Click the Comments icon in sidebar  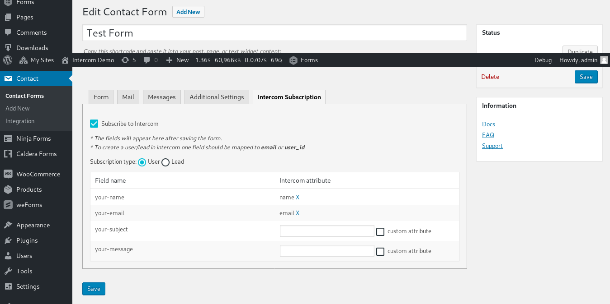coord(8,32)
